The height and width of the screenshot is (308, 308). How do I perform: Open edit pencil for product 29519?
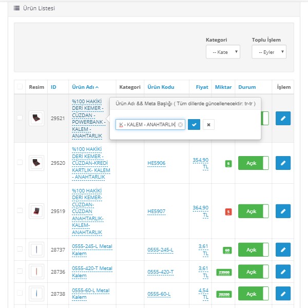pos(283,211)
